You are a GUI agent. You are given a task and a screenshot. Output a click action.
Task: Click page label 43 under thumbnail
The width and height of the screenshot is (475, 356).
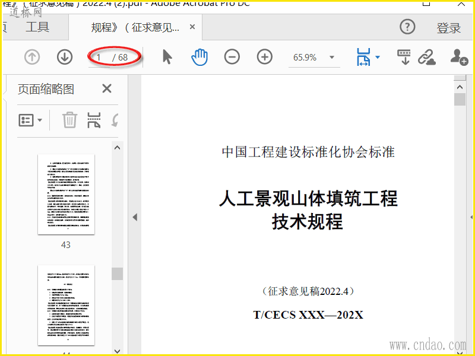pos(66,244)
